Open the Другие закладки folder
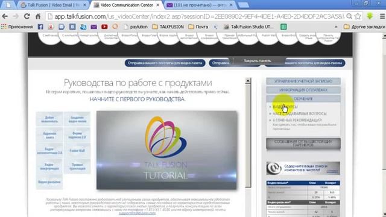This screenshot has width=386, height=217. 364,27
